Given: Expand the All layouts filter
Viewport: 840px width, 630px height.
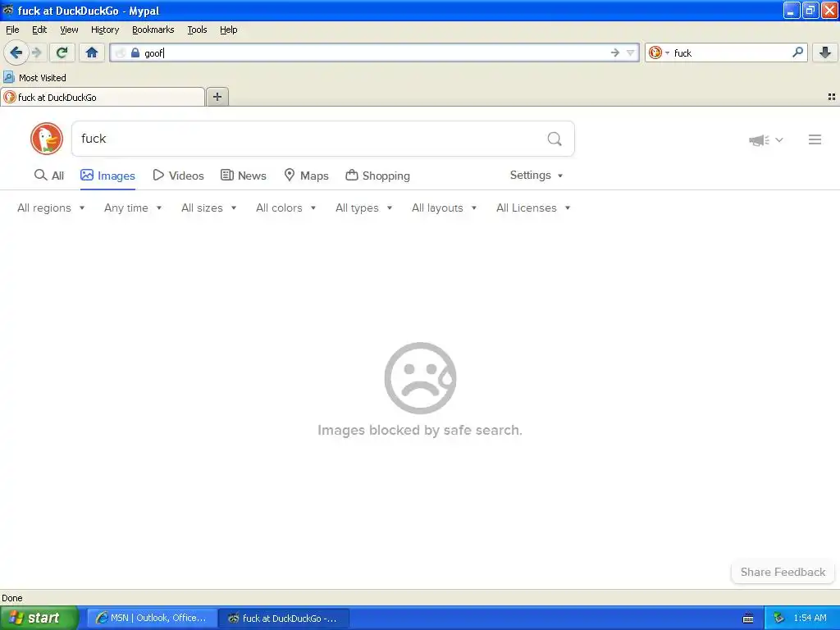Looking at the screenshot, I should [444, 208].
